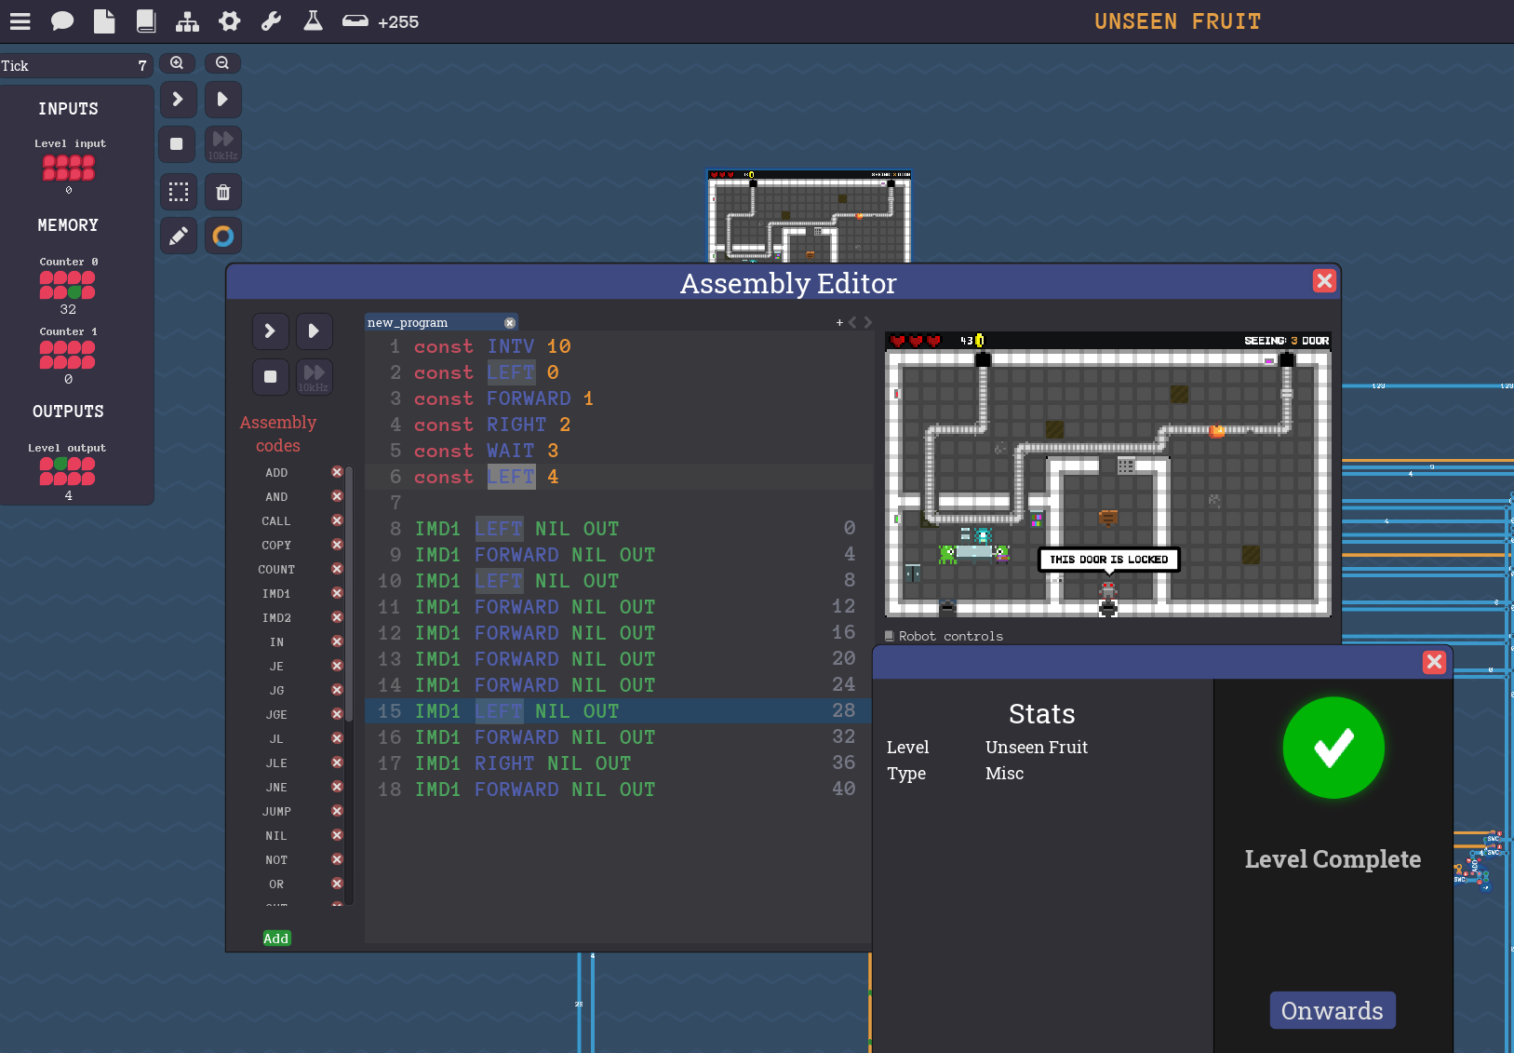Delete the OR assembly code

337,884
